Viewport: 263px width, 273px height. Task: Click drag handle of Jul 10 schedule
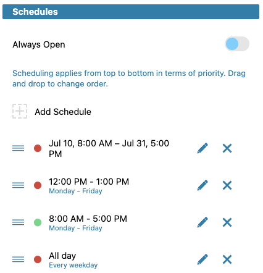click(x=18, y=148)
